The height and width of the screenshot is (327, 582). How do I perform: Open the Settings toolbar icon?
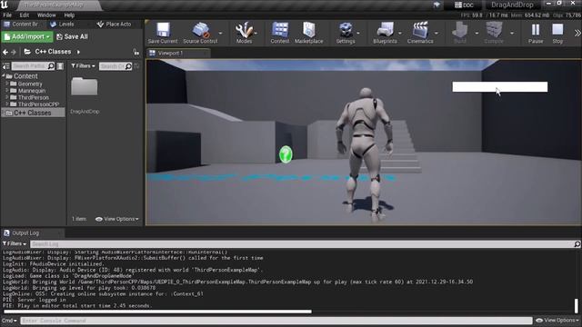(346, 33)
